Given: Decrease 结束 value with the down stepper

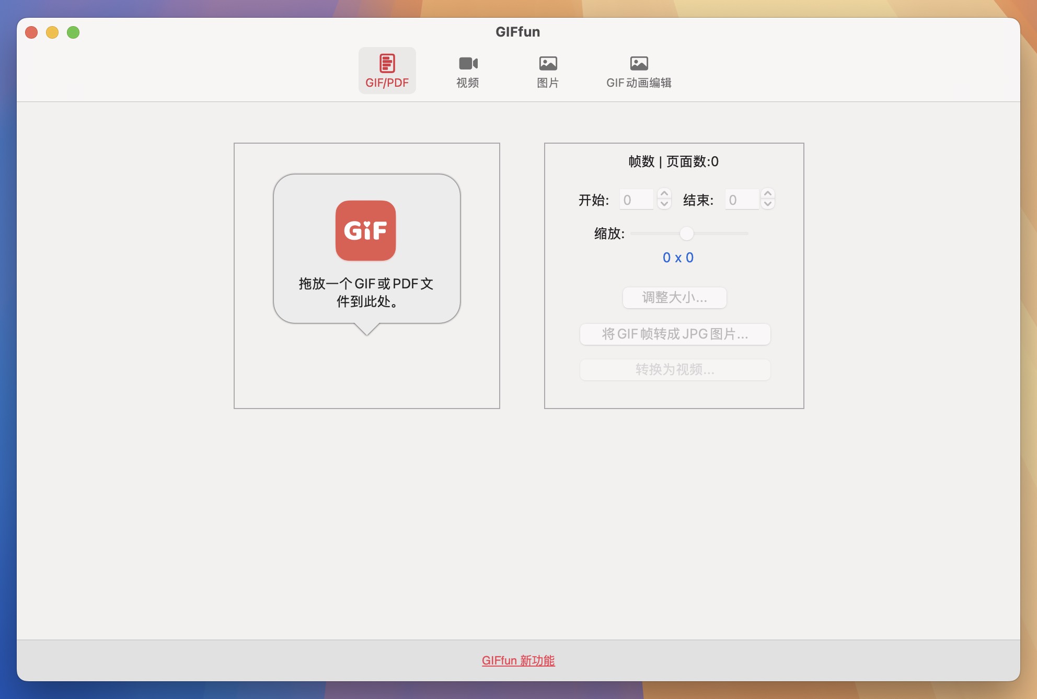Looking at the screenshot, I should click(x=767, y=204).
